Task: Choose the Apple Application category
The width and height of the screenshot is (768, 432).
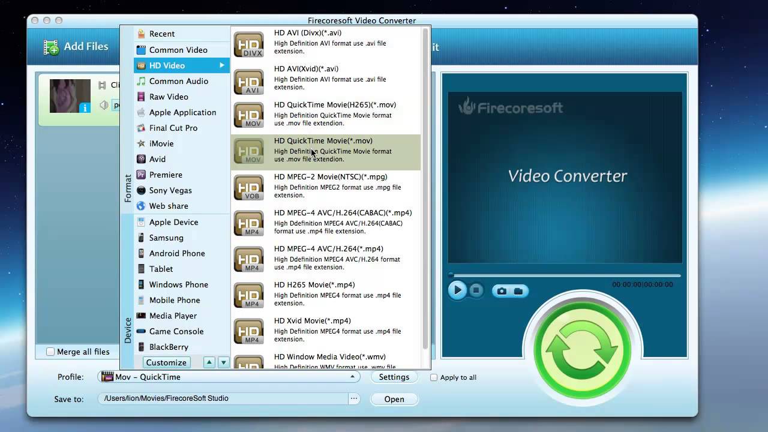Action: 181,112
